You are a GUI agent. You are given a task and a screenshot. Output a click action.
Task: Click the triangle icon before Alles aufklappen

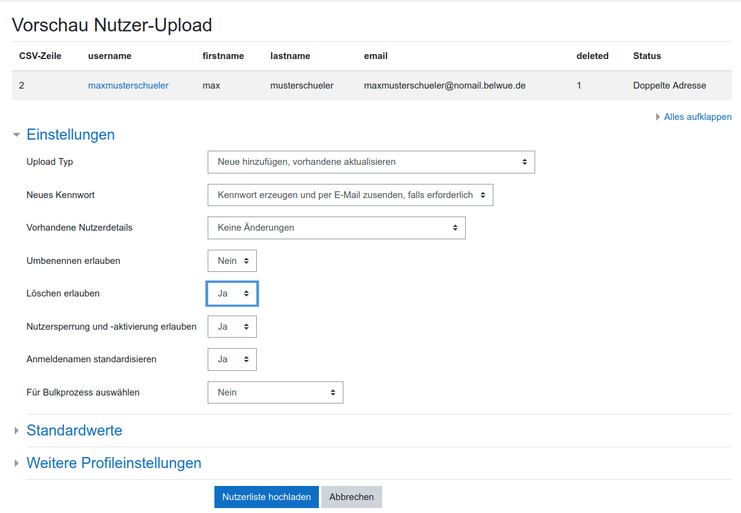point(658,117)
